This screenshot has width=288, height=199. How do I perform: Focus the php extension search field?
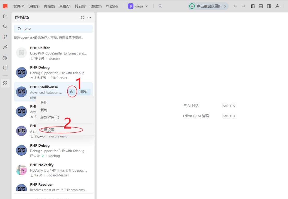click(x=53, y=29)
